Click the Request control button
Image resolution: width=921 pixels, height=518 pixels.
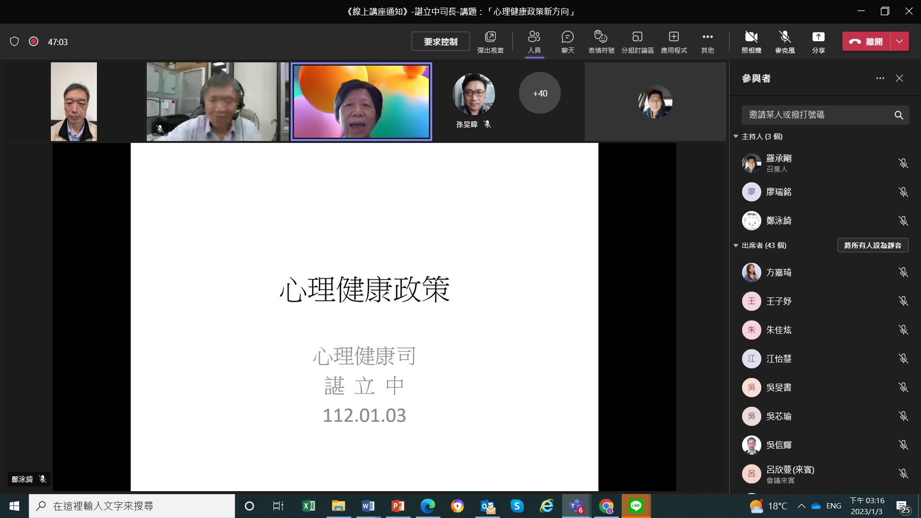coord(440,42)
